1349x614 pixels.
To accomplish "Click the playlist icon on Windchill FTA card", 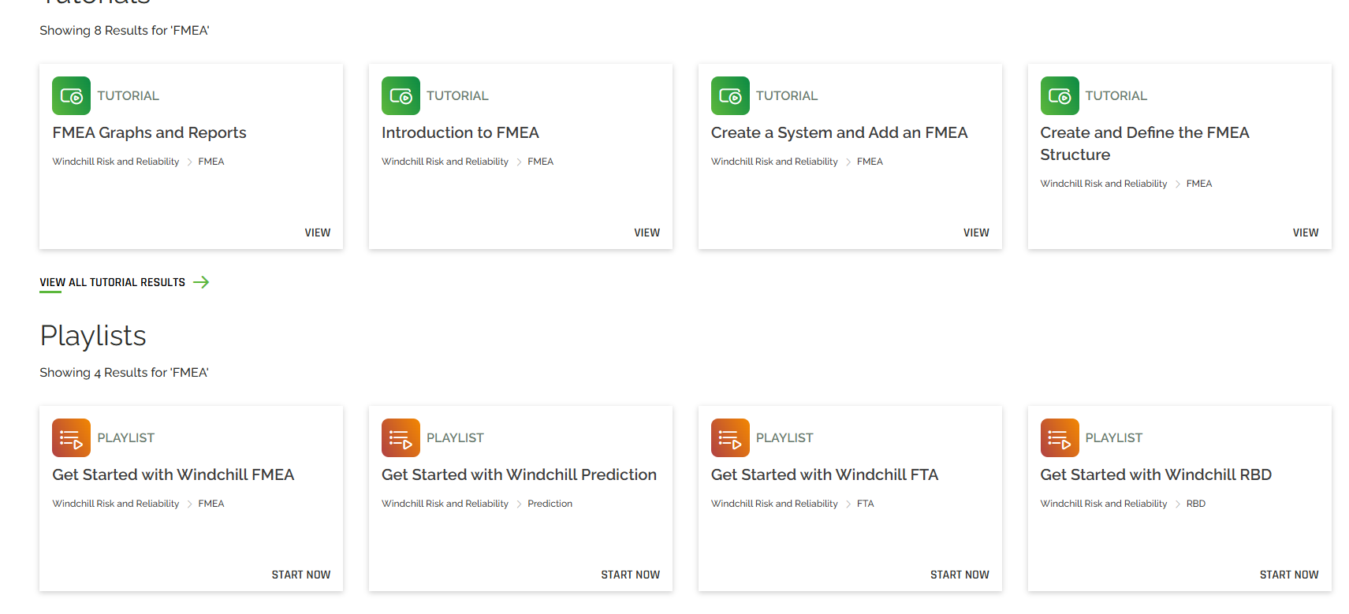I will pos(730,437).
